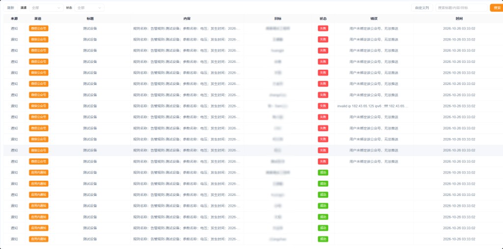Viewport: 503px width, 249px height.
Task: Click the 标题 column header
Action: click(x=90, y=19)
